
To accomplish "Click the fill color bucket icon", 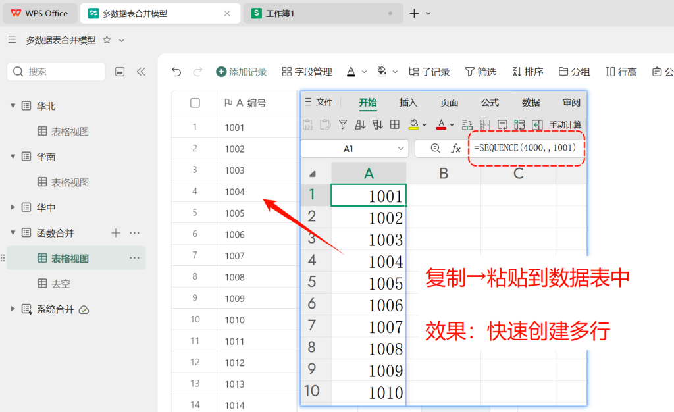I will click(382, 72).
